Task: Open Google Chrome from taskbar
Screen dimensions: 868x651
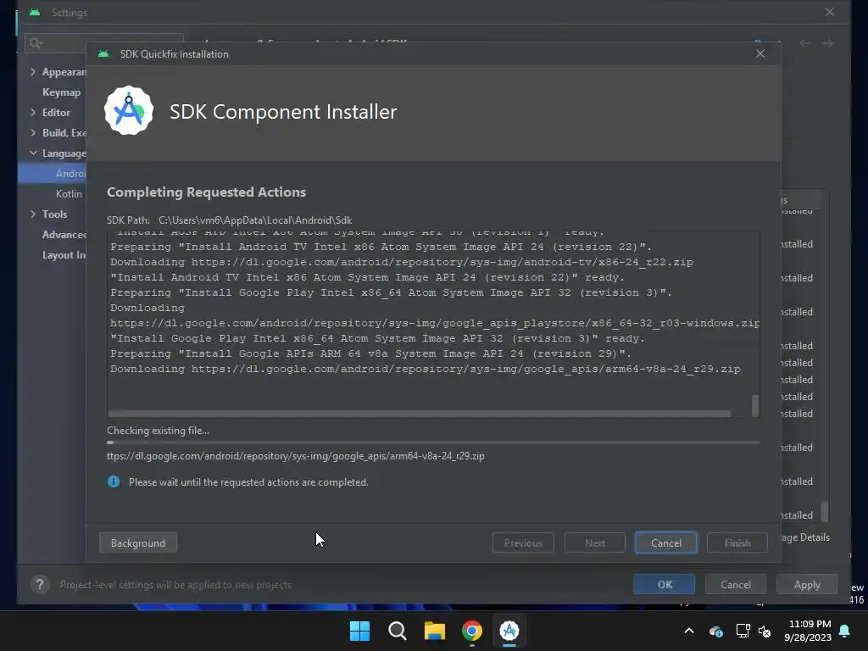Action: tap(471, 631)
